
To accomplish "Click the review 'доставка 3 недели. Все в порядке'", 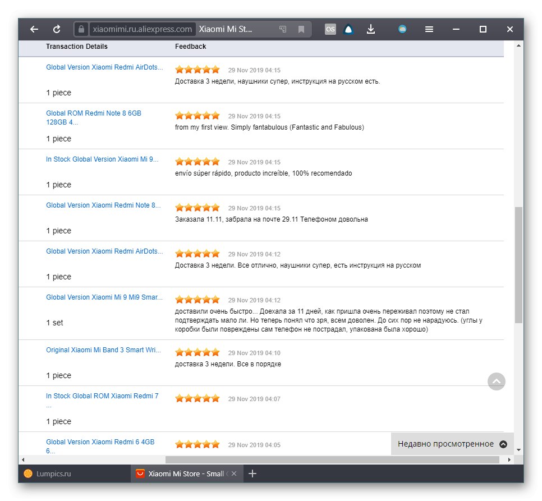I will pos(228,364).
